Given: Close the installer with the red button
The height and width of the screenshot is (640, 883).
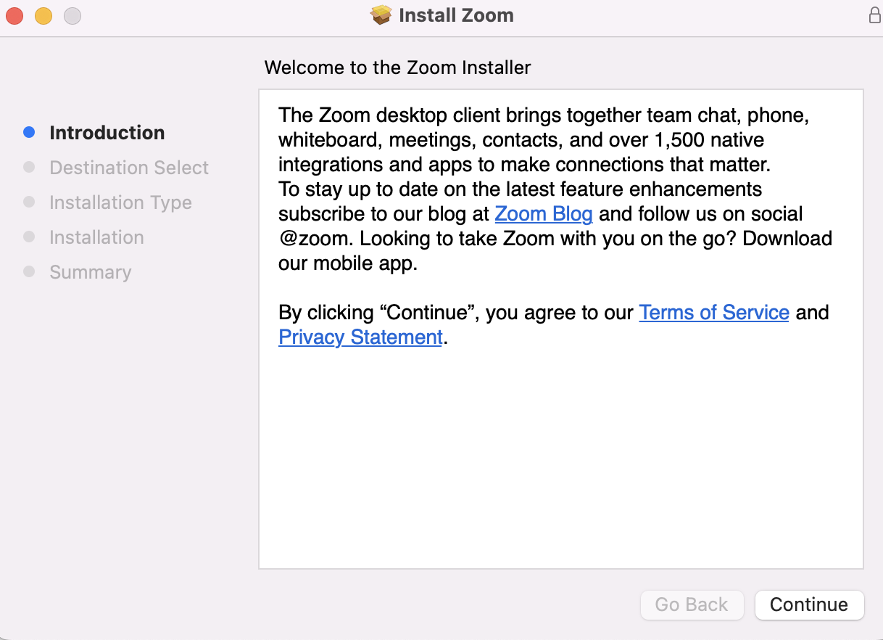Looking at the screenshot, I should tap(14, 15).
